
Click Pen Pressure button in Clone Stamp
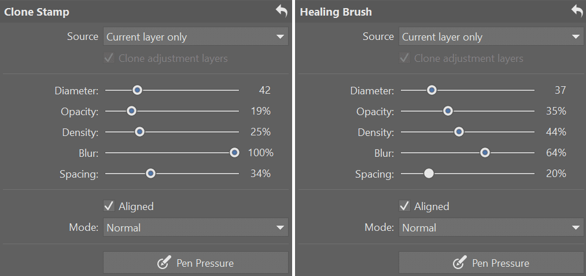196,263
